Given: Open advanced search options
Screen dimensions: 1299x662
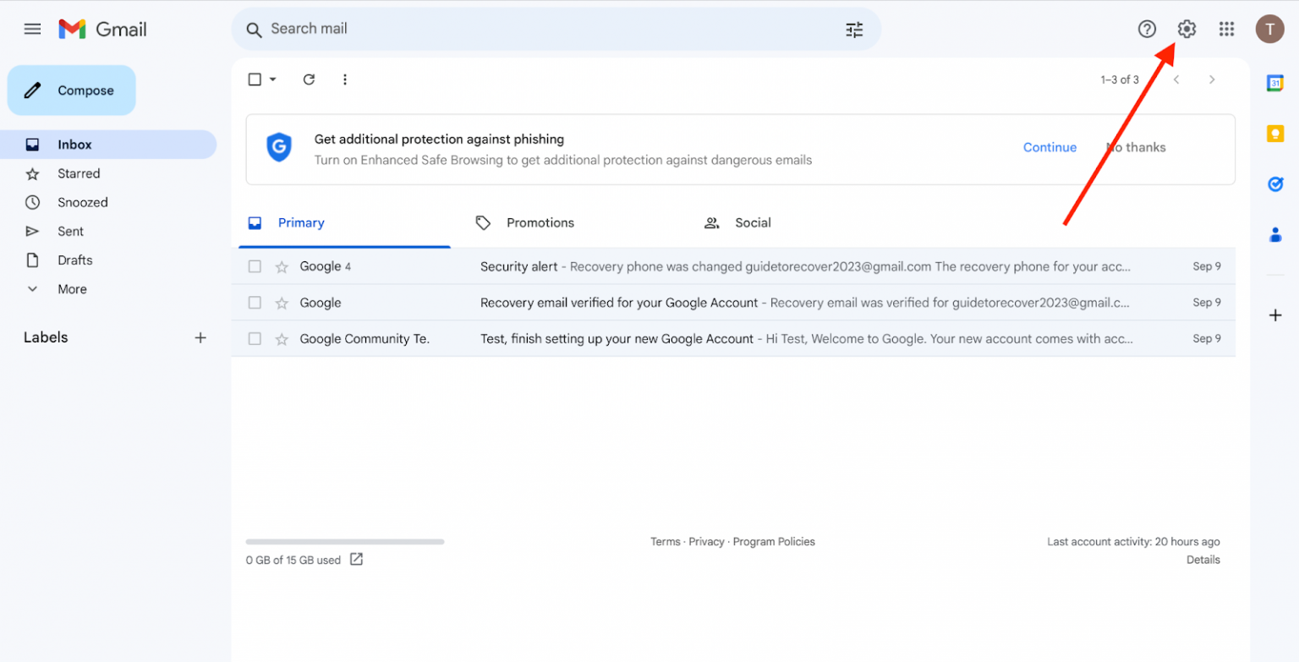Looking at the screenshot, I should point(854,29).
